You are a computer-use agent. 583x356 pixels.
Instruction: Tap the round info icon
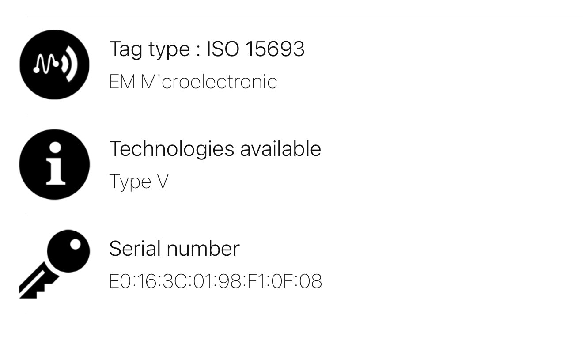(54, 164)
